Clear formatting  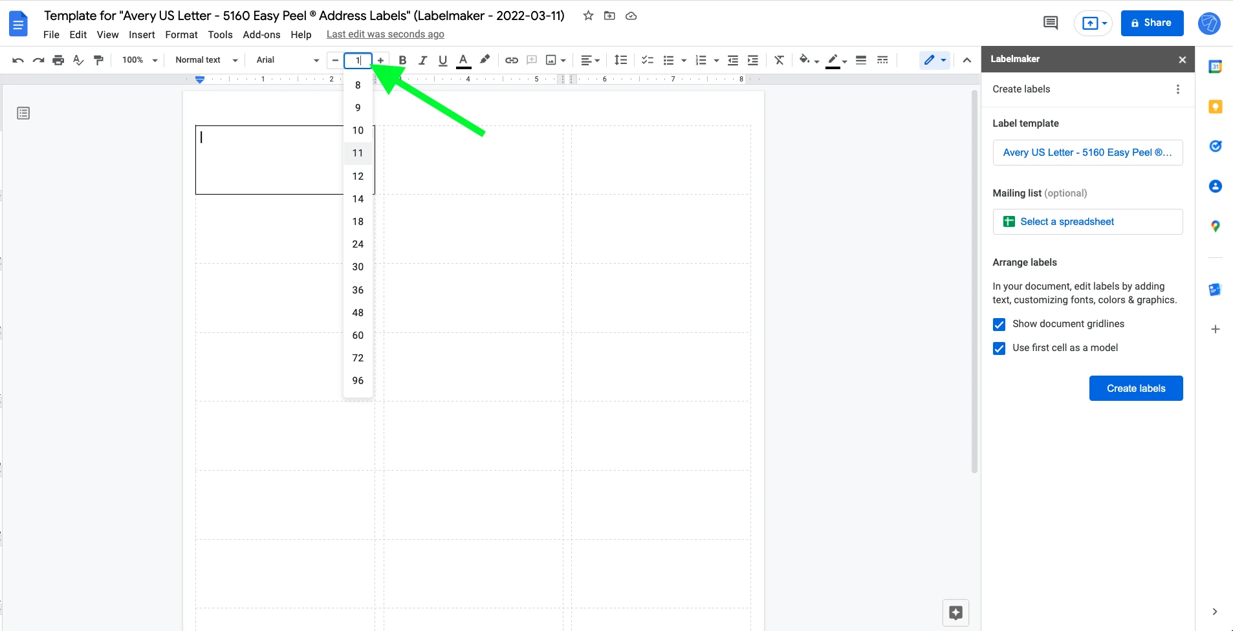pos(780,60)
